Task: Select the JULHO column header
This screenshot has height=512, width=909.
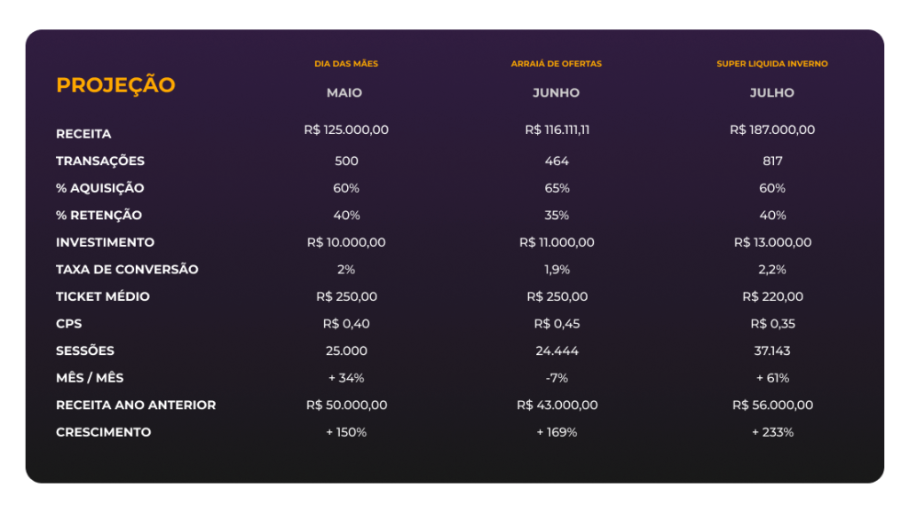Action: (x=771, y=92)
